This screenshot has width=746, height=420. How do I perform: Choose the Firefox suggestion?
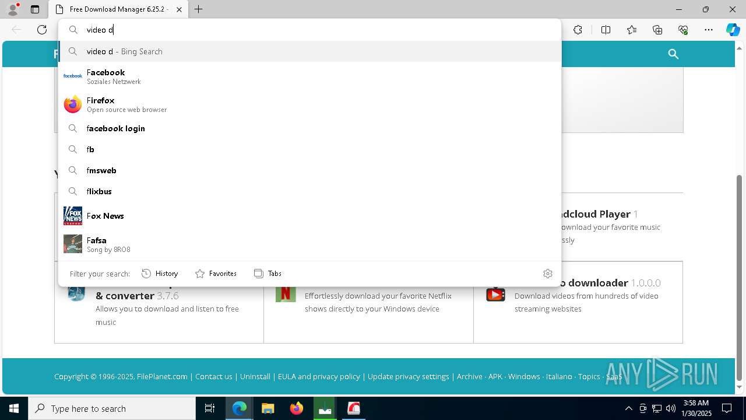click(309, 104)
